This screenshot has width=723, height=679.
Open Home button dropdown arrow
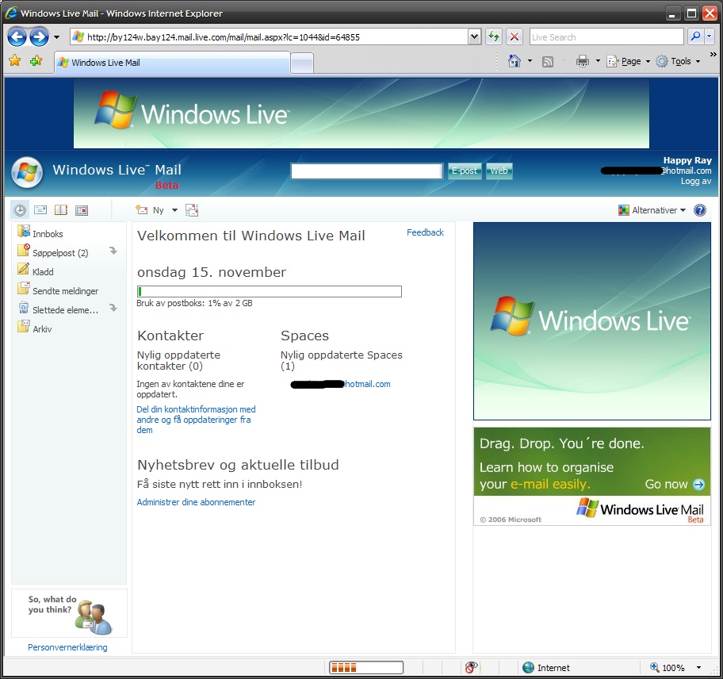click(x=530, y=61)
